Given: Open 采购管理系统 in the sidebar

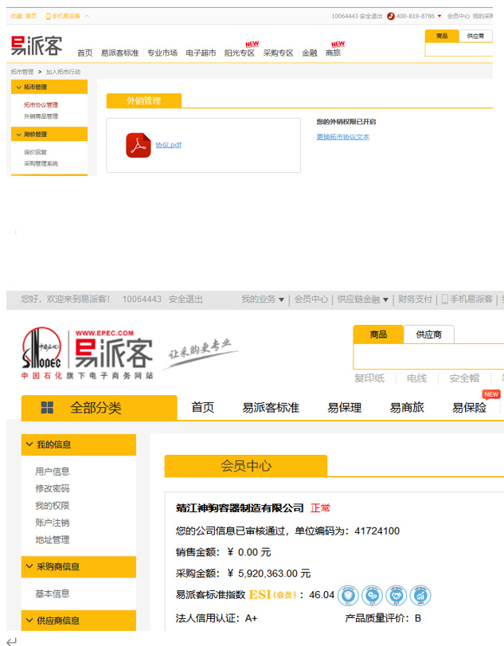Looking at the screenshot, I should (x=41, y=163).
